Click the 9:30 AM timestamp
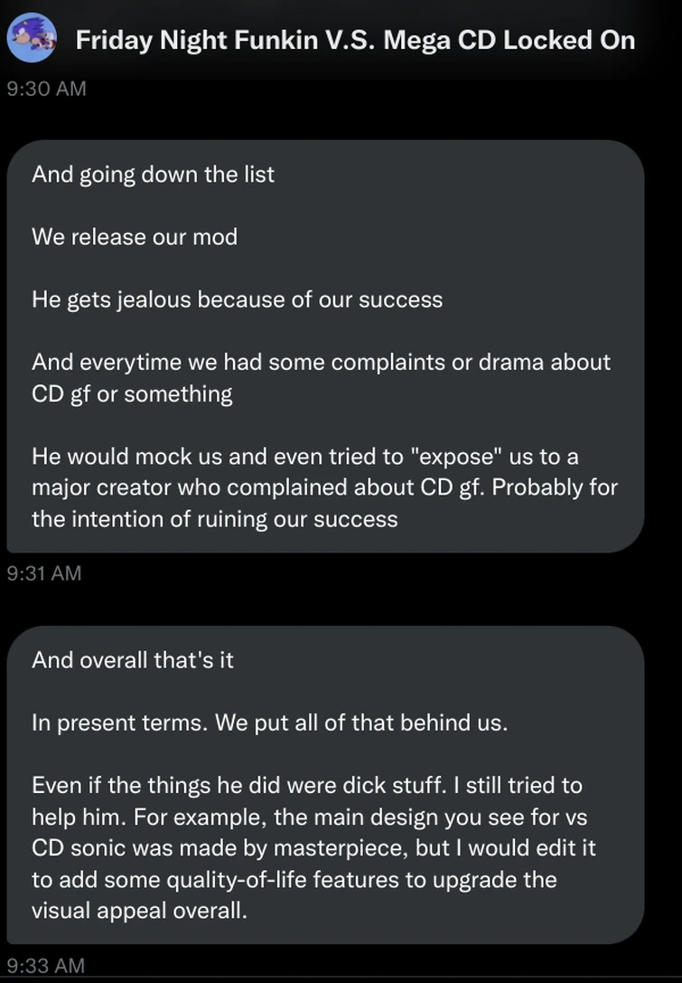The height and width of the screenshot is (983, 682). [x=46, y=89]
